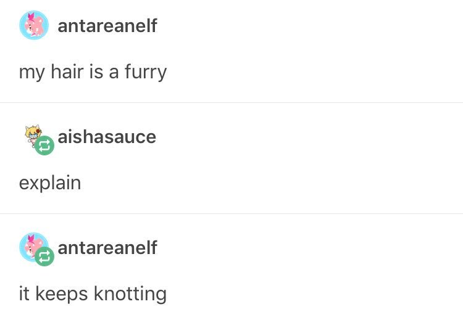Click the green reblog badge beside aishasauce

pos(44,146)
